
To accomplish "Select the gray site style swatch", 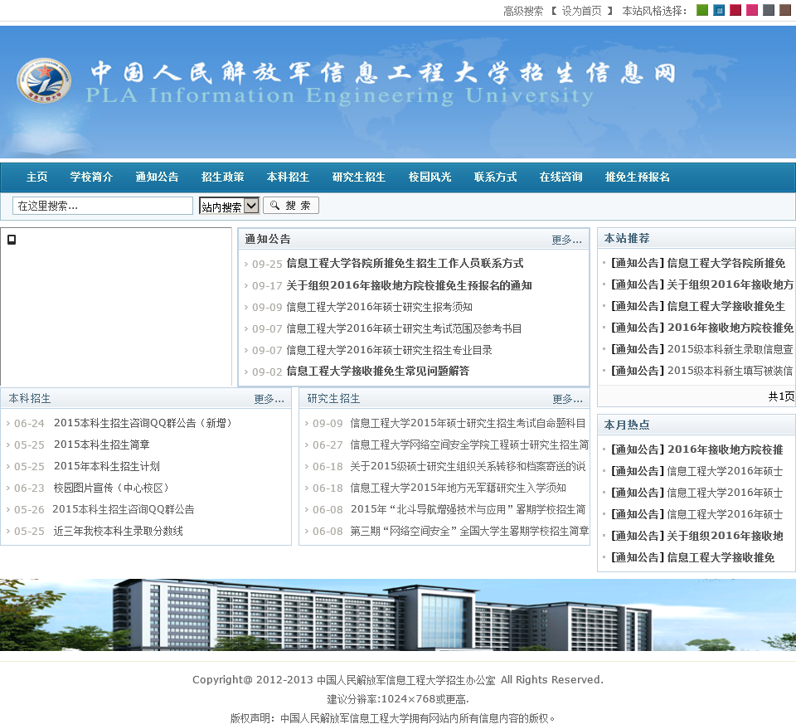I will [x=769, y=10].
